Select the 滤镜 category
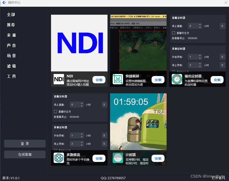 (x=11, y=66)
